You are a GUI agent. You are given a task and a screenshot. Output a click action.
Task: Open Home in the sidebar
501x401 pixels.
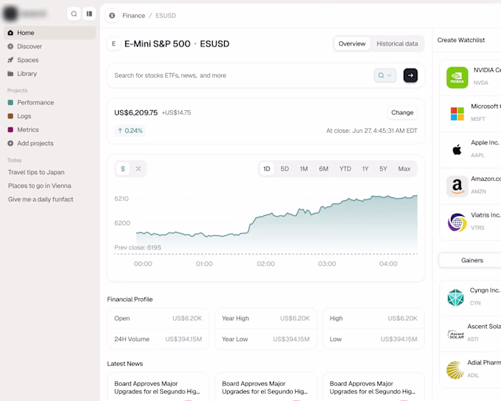pos(50,33)
